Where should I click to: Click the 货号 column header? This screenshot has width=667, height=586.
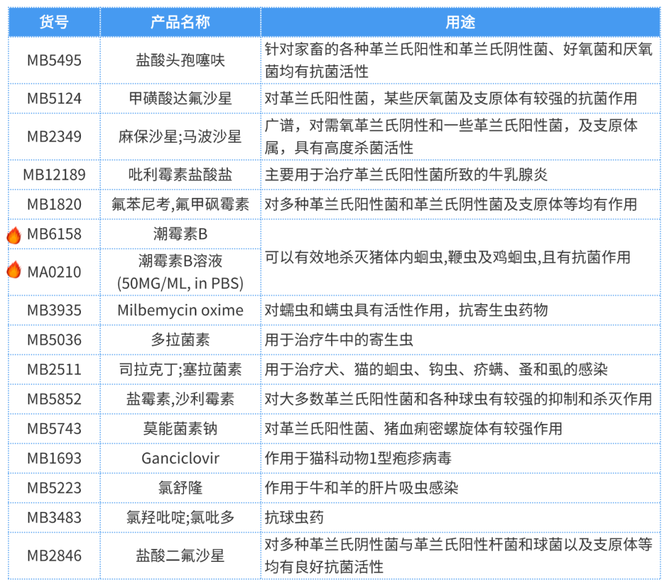pyautogui.click(x=54, y=22)
